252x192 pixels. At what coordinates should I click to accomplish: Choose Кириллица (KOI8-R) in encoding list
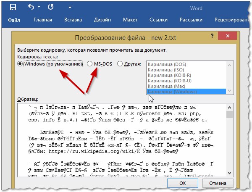186,75
